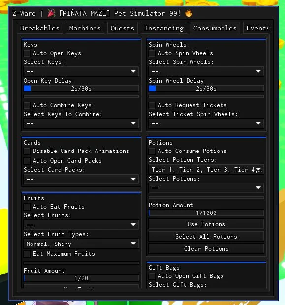Screen dimensions: 285x305
Task: Adjust the Open Key Delay slider
Action: [x=81, y=89]
